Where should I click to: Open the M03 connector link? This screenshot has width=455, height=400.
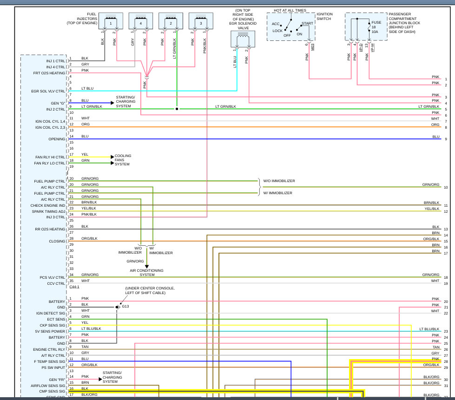click(x=312, y=47)
